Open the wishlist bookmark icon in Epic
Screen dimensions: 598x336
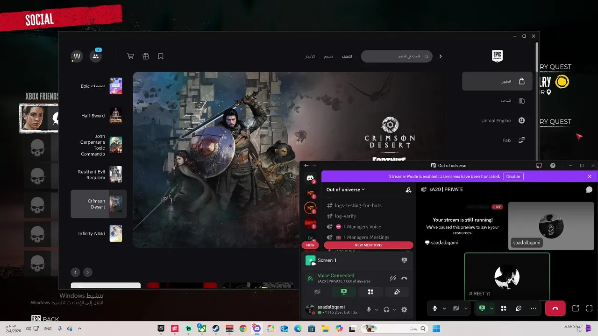[x=161, y=56]
